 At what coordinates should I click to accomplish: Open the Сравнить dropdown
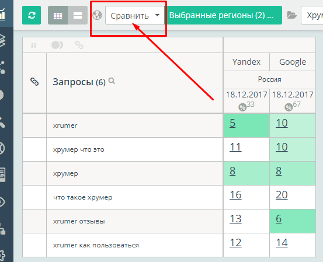click(x=135, y=15)
